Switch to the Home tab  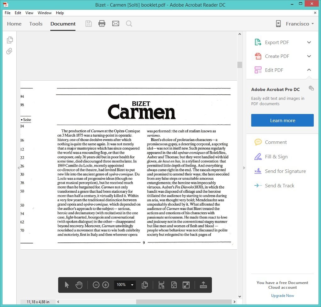pyautogui.click(x=14, y=24)
